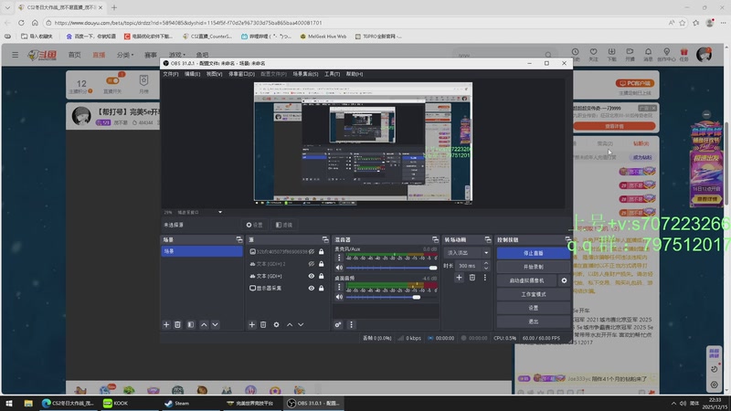Viewport: 731px width, 411px height.
Task: Float the Scenes dock panel
Action: pyautogui.click(x=239, y=239)
